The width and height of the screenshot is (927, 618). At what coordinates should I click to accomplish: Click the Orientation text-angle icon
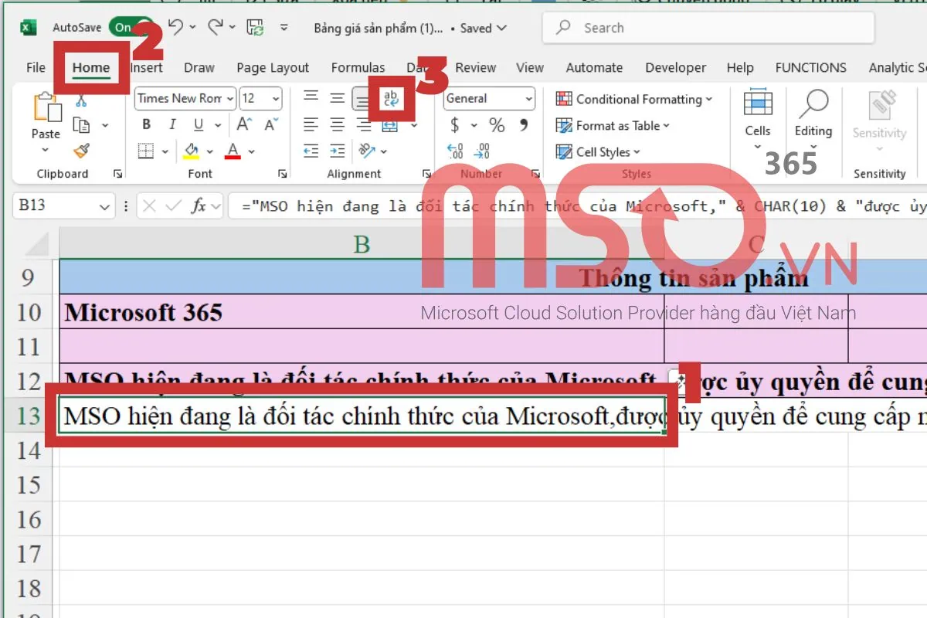tap(367, 151)
